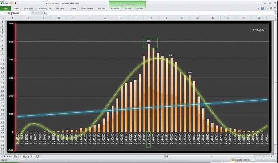Switch to Page Layout view in status bar
Screen dimensions: 278x163
coord(236,160)
